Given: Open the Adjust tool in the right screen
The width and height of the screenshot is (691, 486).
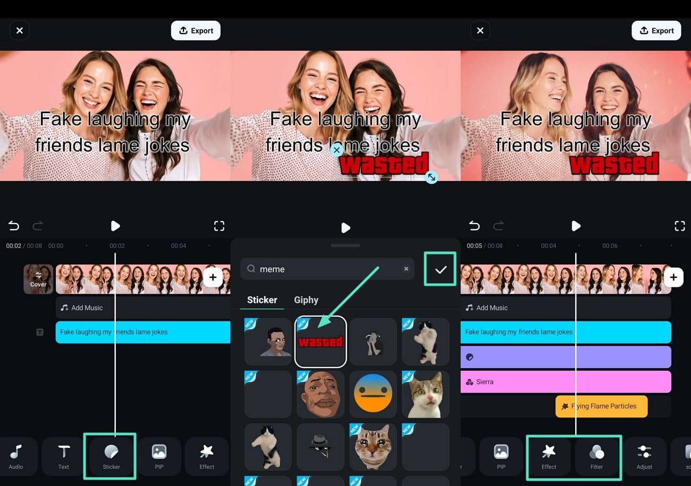Looking at the screenshot, I should click(644, 456).
